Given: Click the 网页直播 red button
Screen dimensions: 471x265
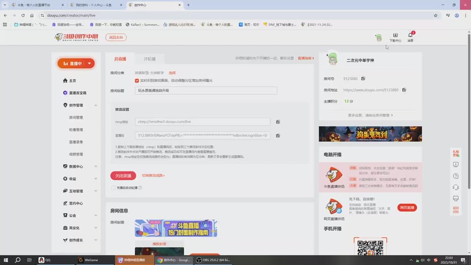Looking at the screenshot, I should coord(407,208).
